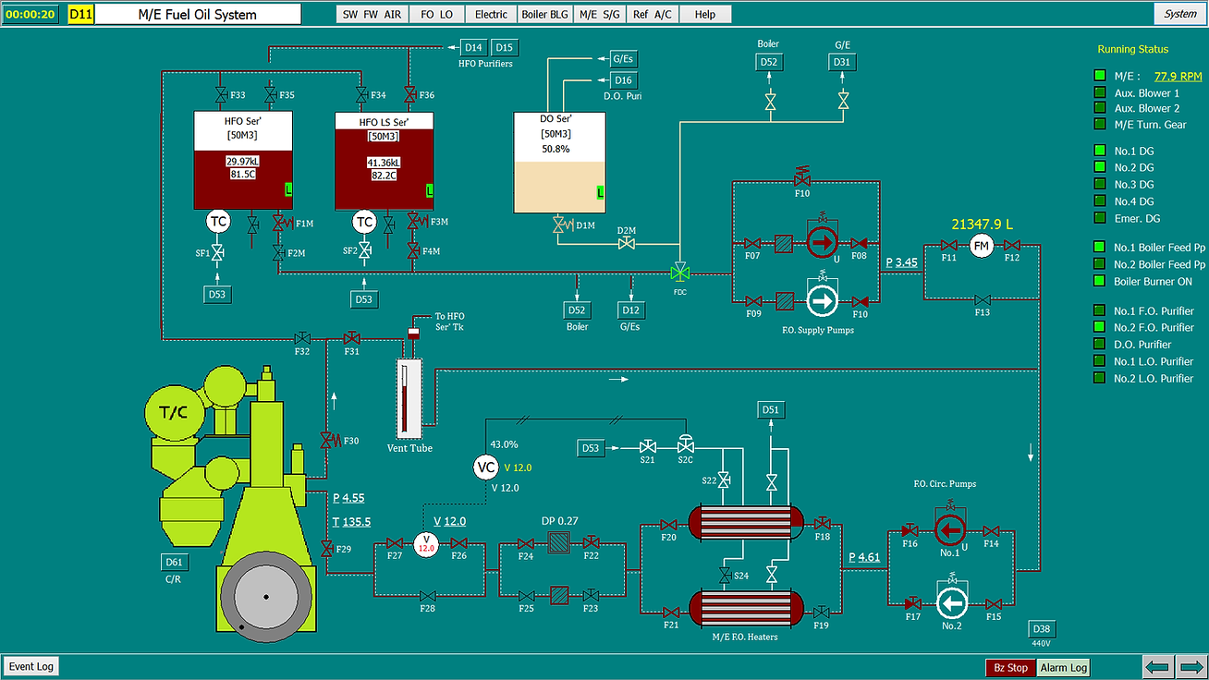Image resolution: width=1209 pixels, height=680 pixels.
Task: Toggle the Aux. Blower 1 status indicator
Action: click(x=1100, y=92)
